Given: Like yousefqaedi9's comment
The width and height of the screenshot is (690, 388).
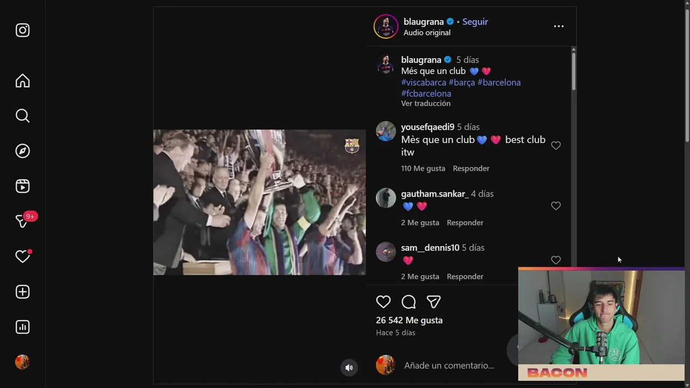Looking at the screenshot, I should pos(556,145).
